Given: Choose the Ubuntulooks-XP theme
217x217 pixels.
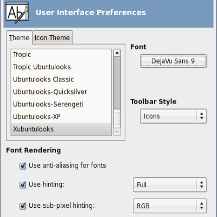Looking at the screenshot, I should pyautogui.click(x=61, y=117).
